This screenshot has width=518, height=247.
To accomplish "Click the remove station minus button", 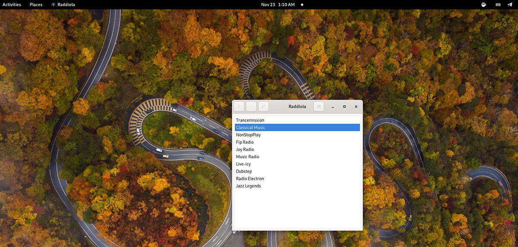I will 251,106.
